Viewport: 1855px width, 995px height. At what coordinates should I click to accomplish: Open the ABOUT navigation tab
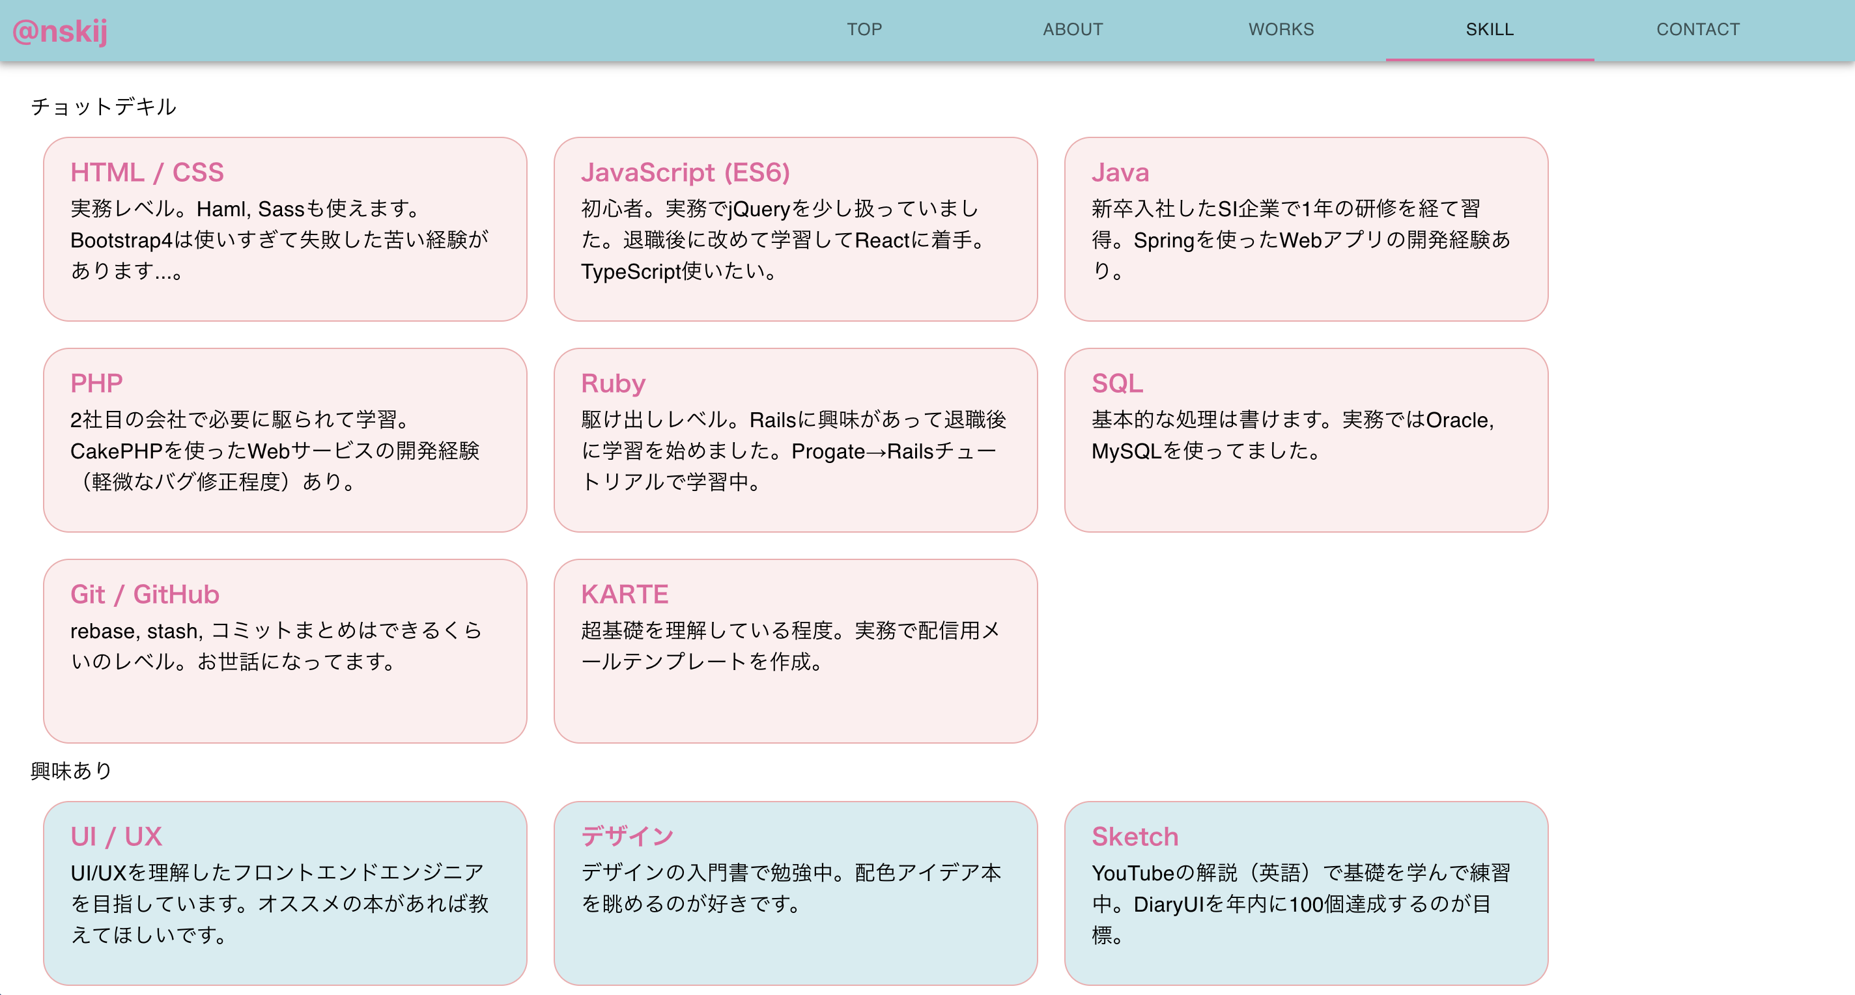coord(1073,29)
